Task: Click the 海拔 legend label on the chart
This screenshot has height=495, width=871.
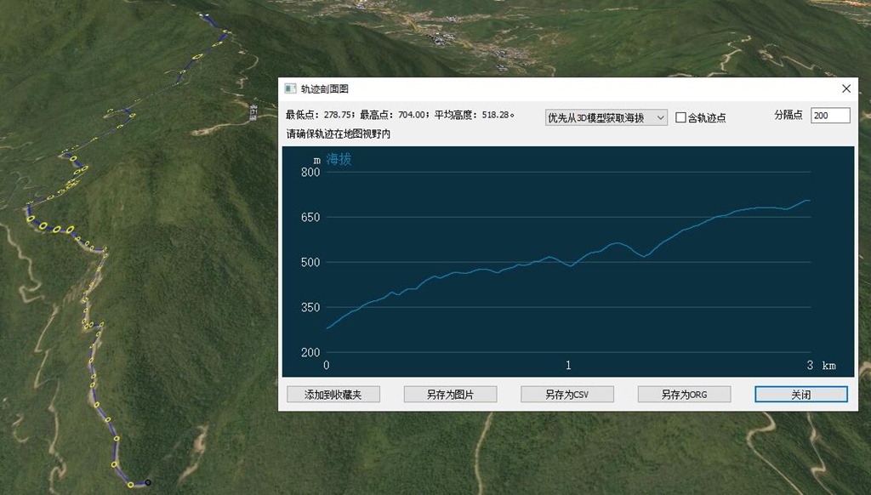Action: (x=339, y=159)
